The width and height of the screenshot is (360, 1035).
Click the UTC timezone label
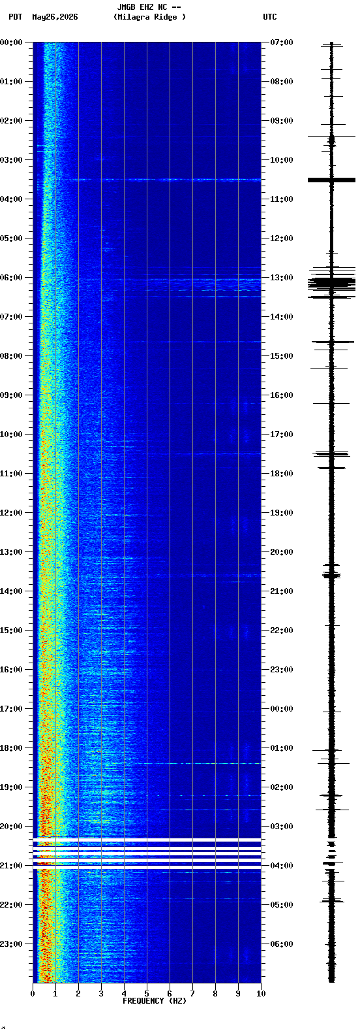(270, 17)
